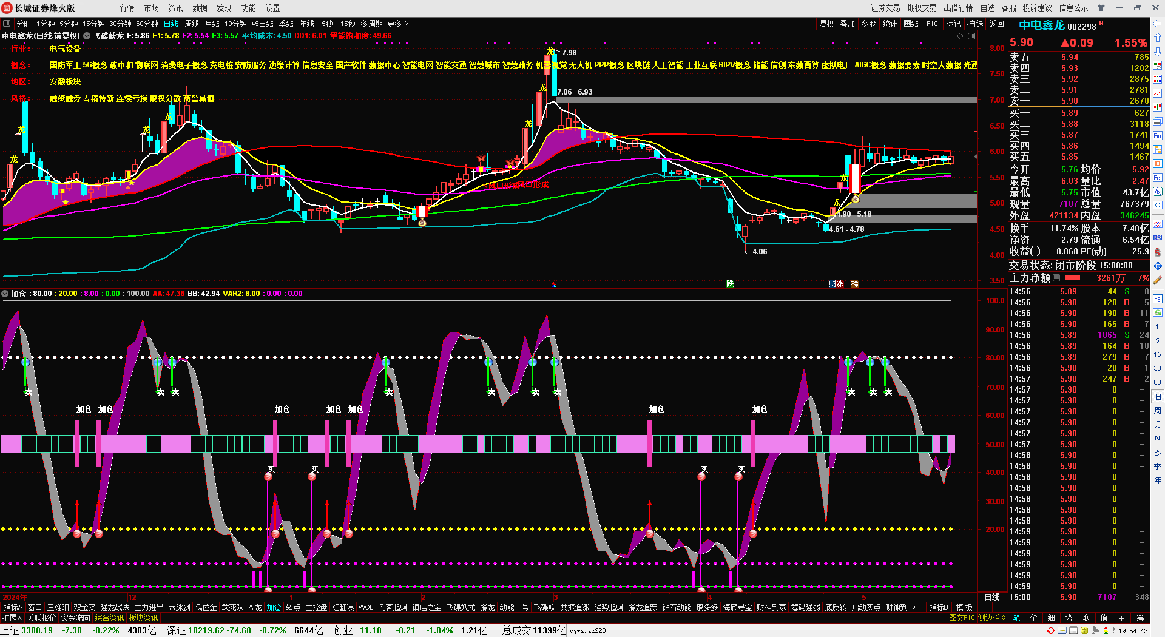Select the 主力进出 indicator tab
1165x637 pixels.
click(x=149, y=607)
